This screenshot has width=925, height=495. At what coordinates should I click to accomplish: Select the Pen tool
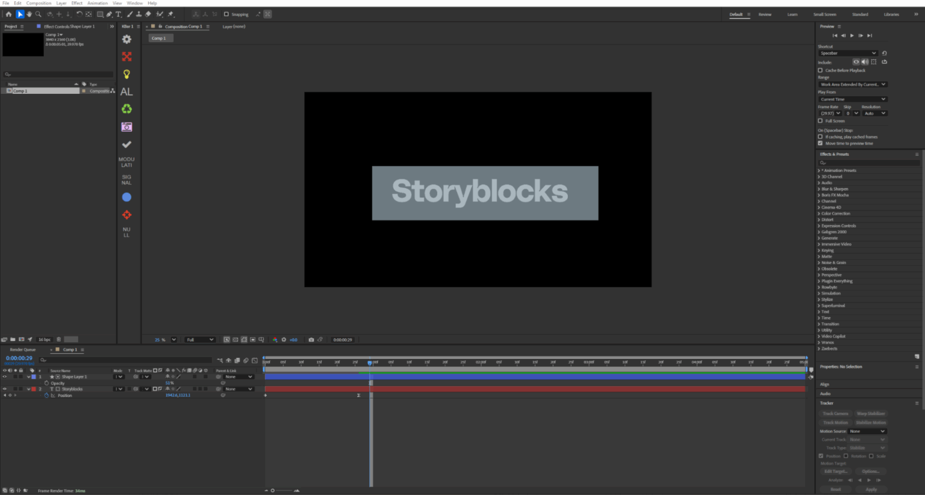pos(109,14)
